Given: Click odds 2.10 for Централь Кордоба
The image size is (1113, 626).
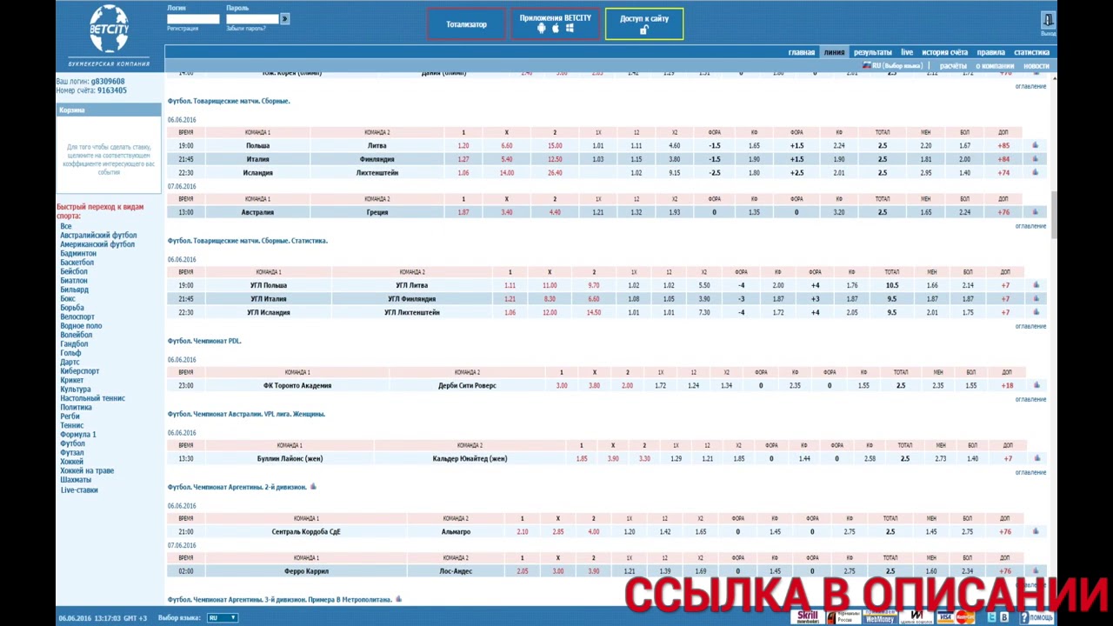Looking at the screenshot, I should pos(522,531).
